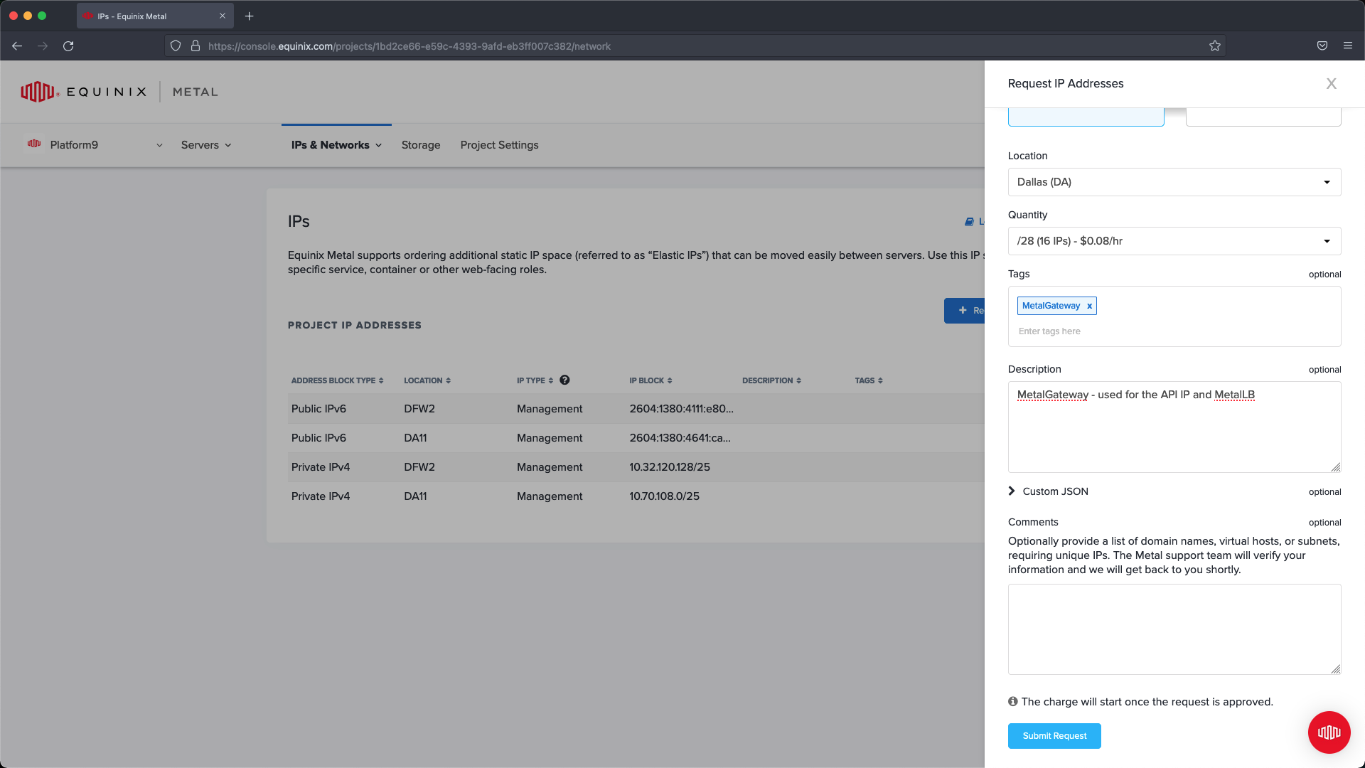Screen dimensions: 1365x768
Task: Click Private IPv4 in the DFW2 row
Action: pyautogui.click(x=321, y=467)
